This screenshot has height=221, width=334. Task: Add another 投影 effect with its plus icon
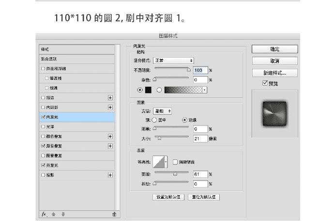click(110, 175)
